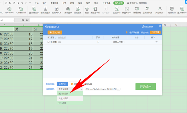Click the orange 添加文件 button
The width and height of the screenshot is (187, 113).
tap(55, 32)
